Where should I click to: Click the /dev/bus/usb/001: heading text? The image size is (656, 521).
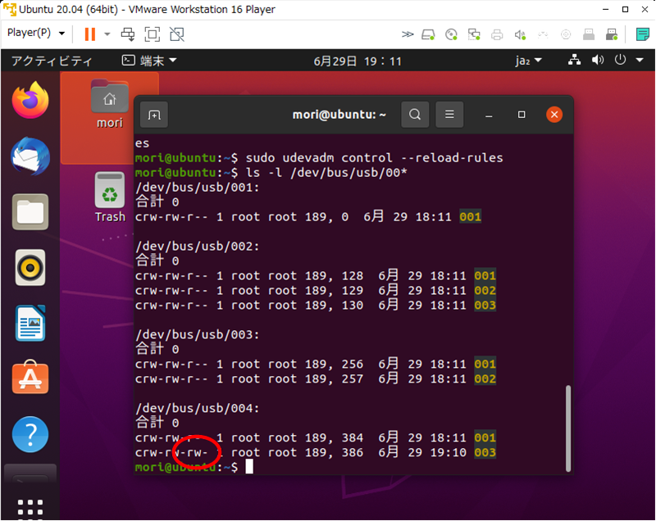(198, 188)
